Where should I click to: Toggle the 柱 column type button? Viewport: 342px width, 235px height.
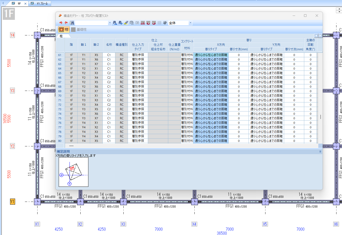[x=64, y=30]
